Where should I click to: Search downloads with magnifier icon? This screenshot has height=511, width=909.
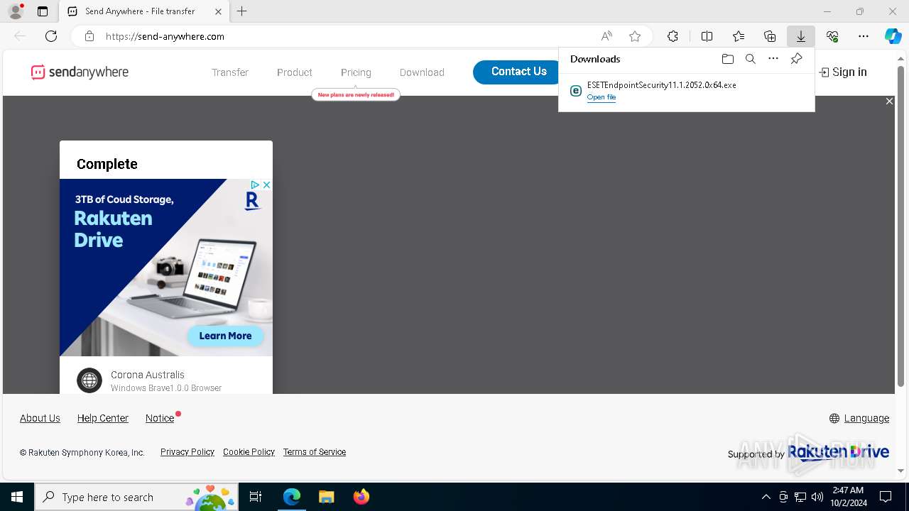click(750, 59)
